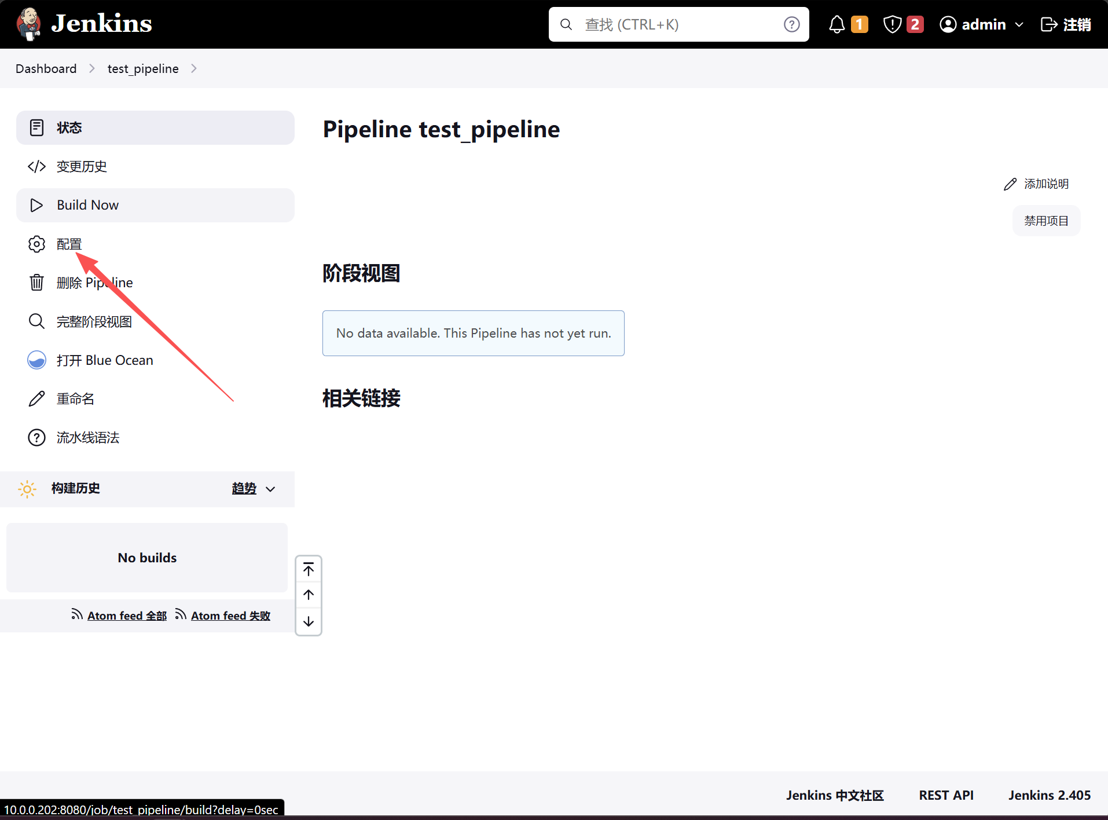
Task: Click Jenkins 2.405 version link
Action: pos(1049,795)
